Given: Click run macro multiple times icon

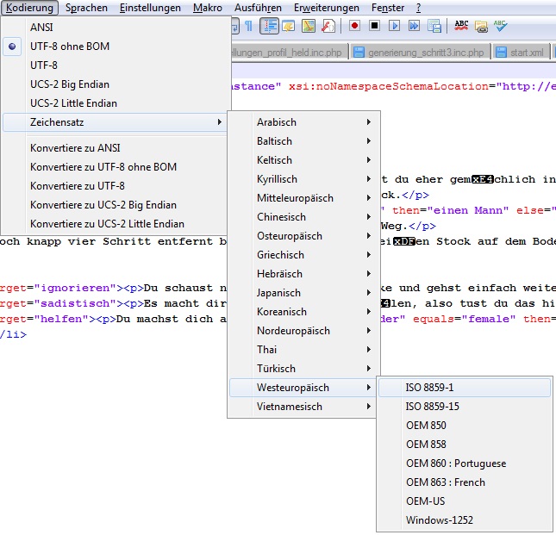Looking at the screenshot, I should pyautogui.click(x=414, y=26).
